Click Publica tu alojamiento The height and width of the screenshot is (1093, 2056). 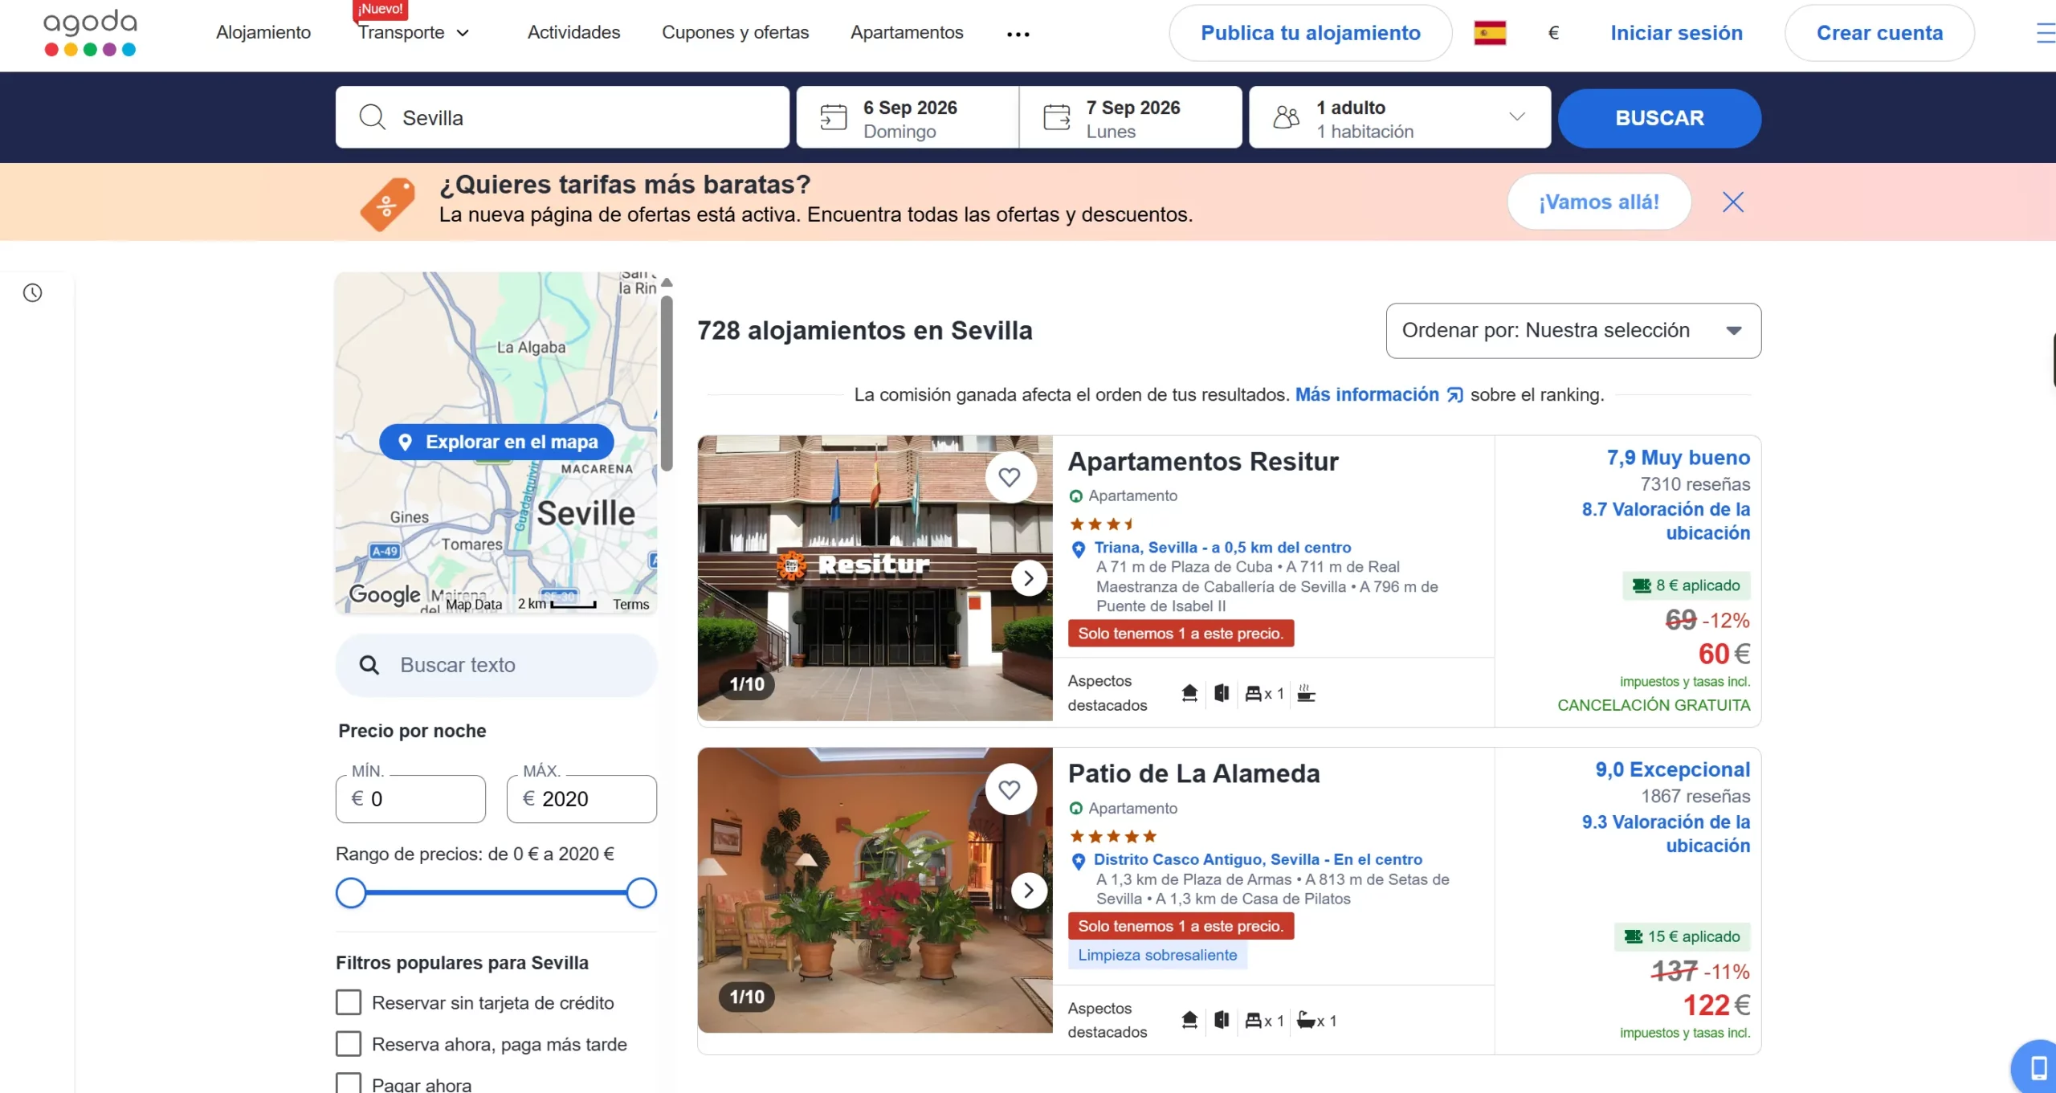click(1311, 33)
